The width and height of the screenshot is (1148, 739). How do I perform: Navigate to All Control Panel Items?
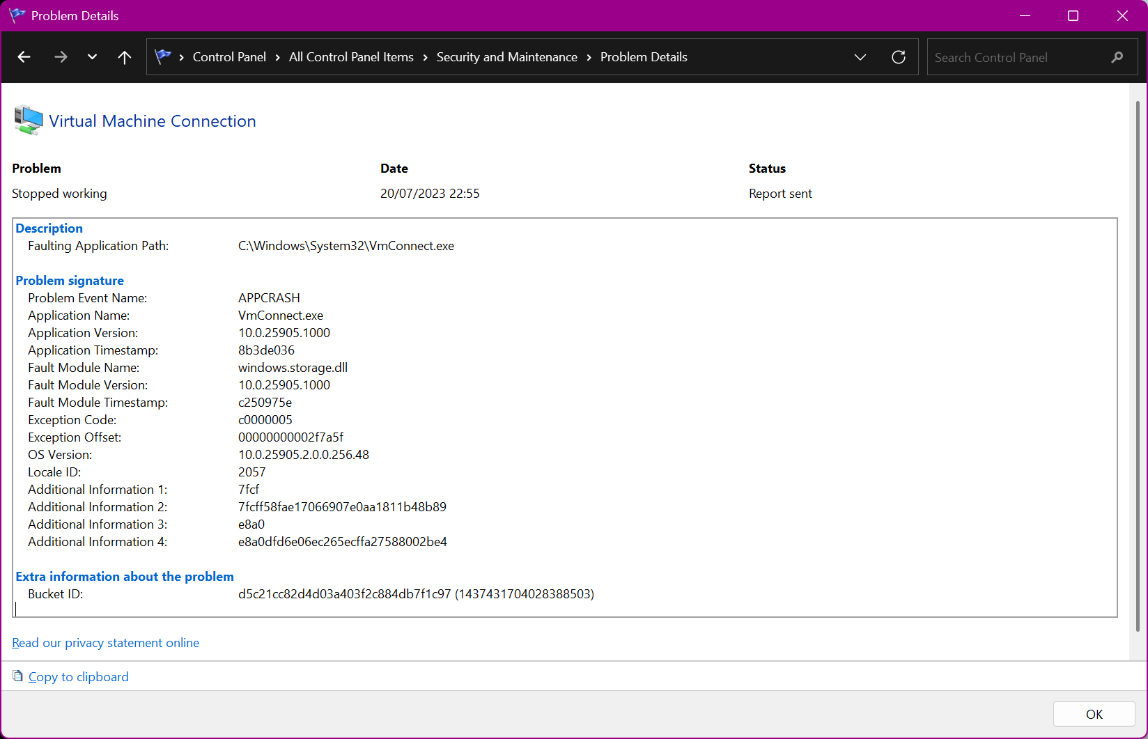(351, 57)
